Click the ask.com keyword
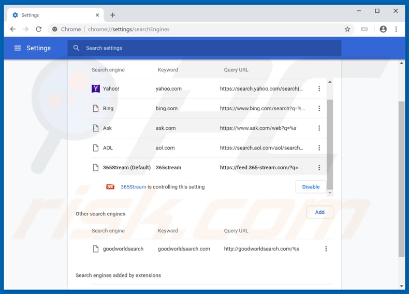This screenshot has width=409, height=294. pyautogui.click(x=166, y=128)
